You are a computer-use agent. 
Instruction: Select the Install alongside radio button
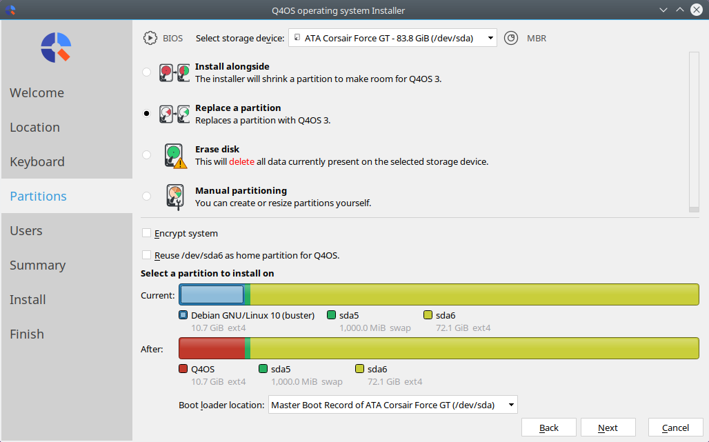coord(146,72)
